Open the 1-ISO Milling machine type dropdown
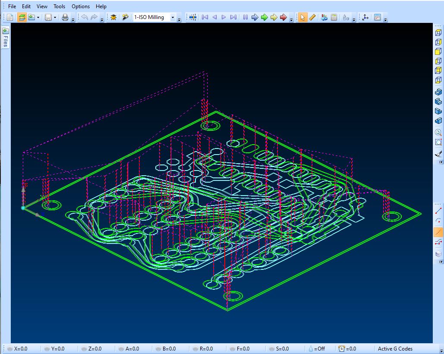 pos(173,17)
